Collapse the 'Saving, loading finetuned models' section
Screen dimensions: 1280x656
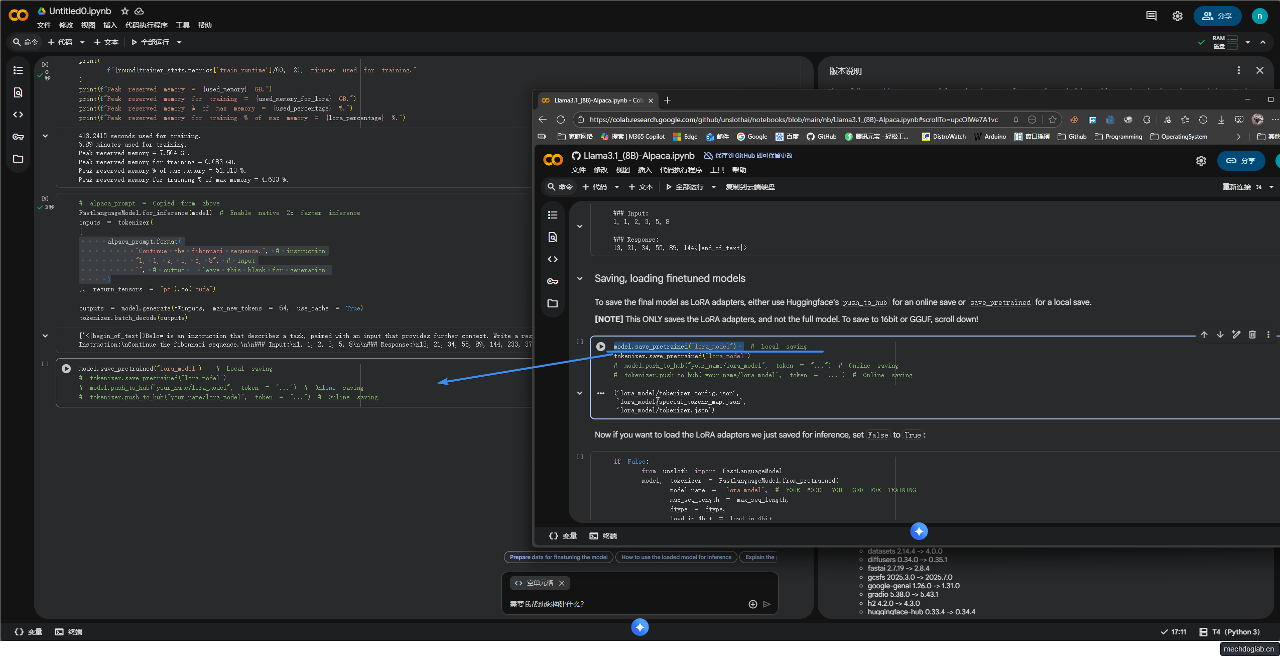pos(580,278)
